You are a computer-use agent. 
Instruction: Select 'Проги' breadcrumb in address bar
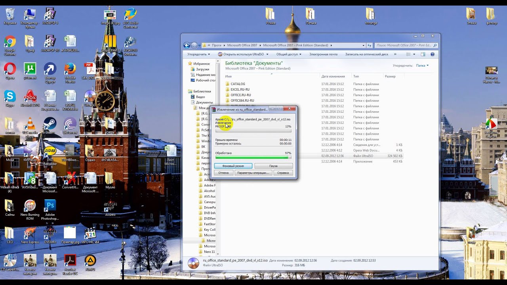point(216,45)
